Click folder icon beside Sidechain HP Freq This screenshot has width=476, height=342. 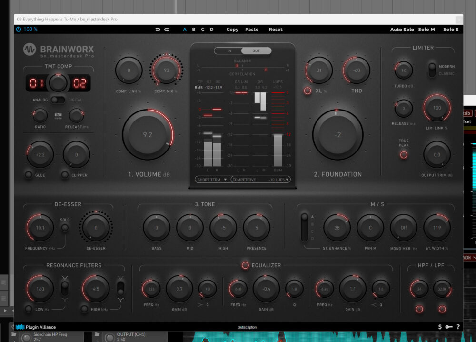pos(14,334)
